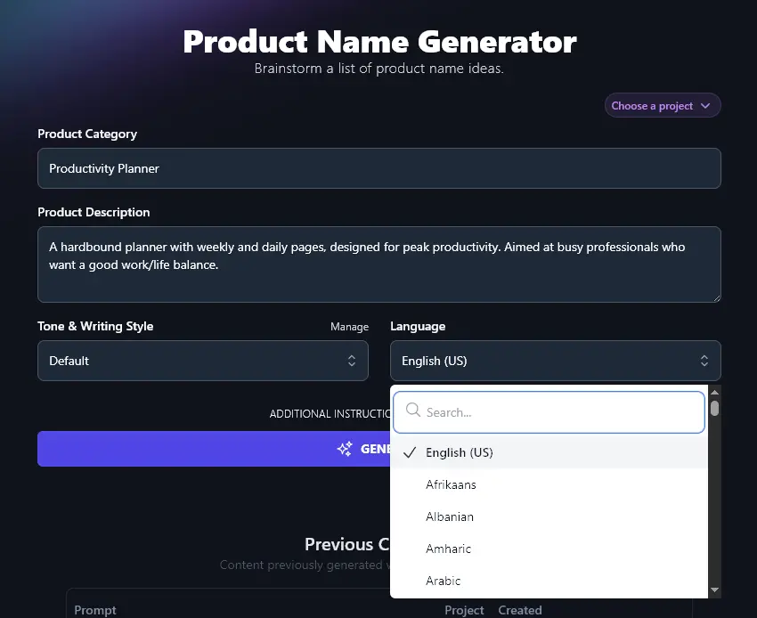Image resolution: width=757 pixels, height=618 pixels.
Task: Select Afrikaans from the language list
Action: (x=452, y=484)
